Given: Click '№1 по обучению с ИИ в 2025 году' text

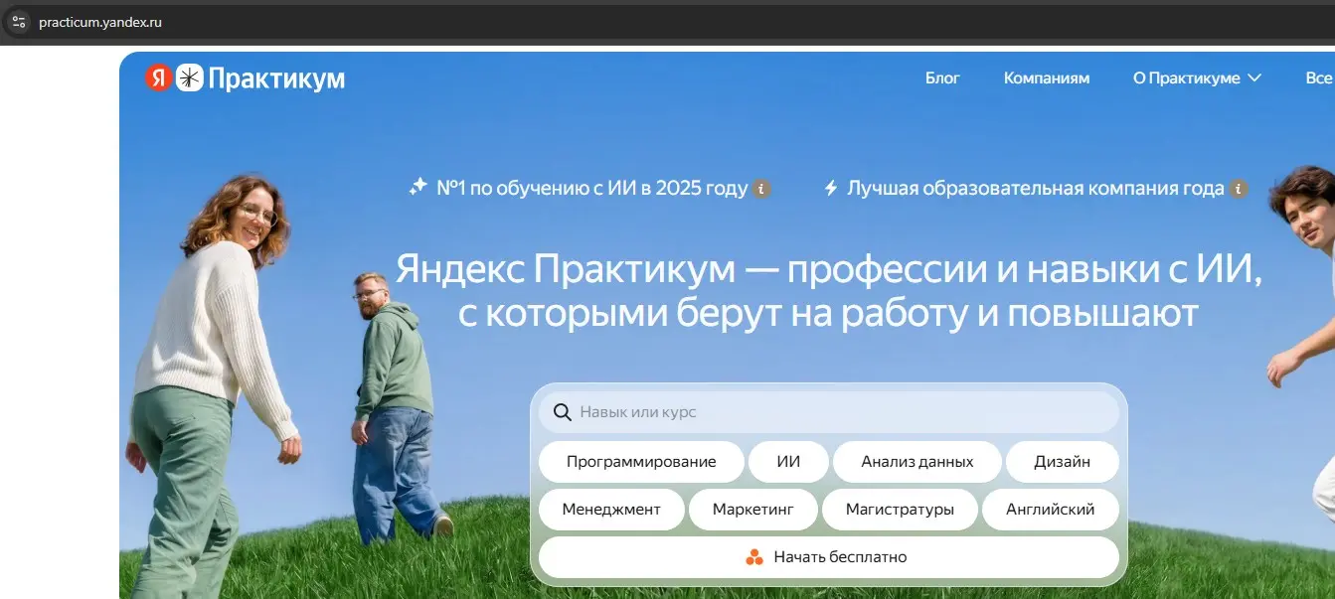Looking at the screenshot, I should tap(592, 188).
